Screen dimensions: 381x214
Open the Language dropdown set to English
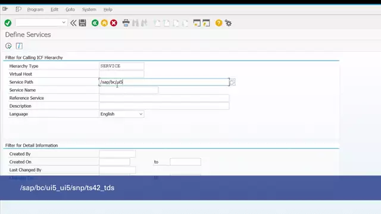[121, 114]
